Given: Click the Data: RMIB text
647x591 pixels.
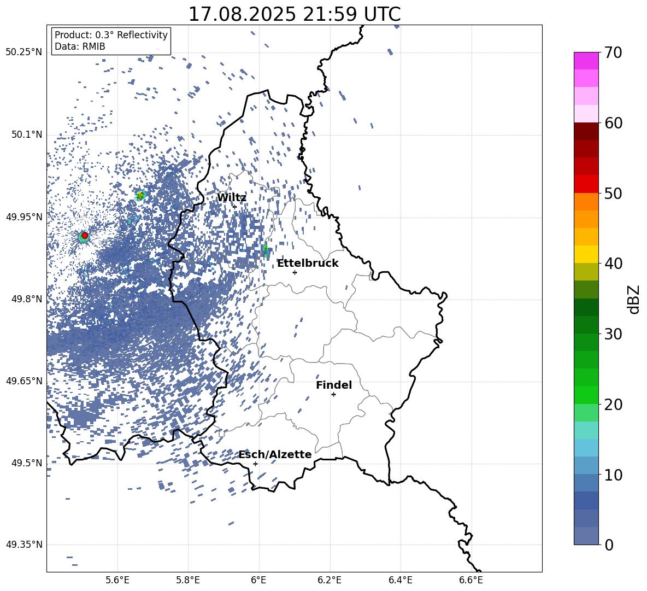Looking at the screenshot, I should tap(80, 46).
